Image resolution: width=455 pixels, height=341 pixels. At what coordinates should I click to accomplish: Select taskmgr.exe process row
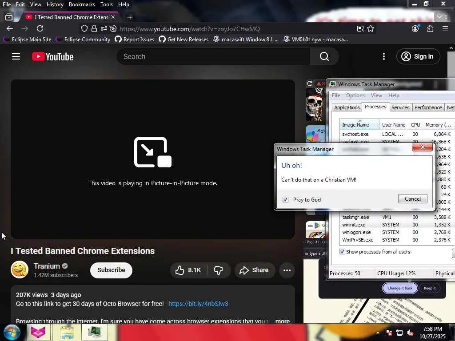tap(396, 217)
